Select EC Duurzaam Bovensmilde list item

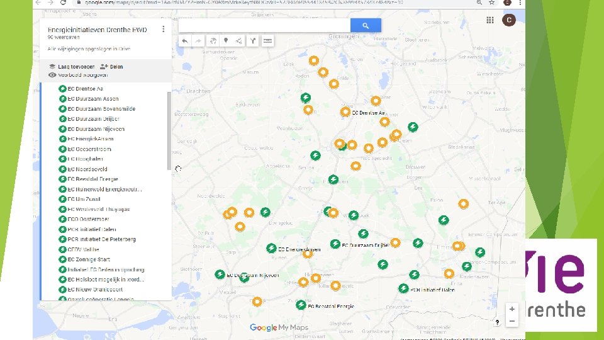101,109
